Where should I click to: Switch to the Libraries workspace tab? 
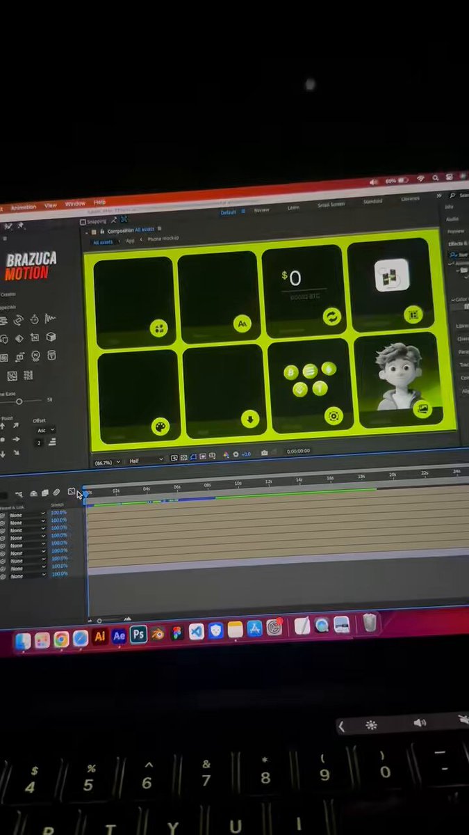[x=410, y=199]
